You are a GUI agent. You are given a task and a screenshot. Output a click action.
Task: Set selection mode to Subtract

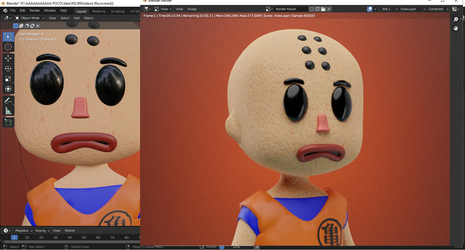click(x=27, y=26)
